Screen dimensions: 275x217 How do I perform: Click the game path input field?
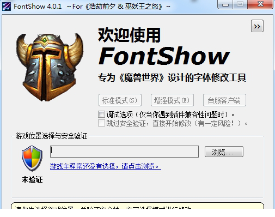pos(124,152)
